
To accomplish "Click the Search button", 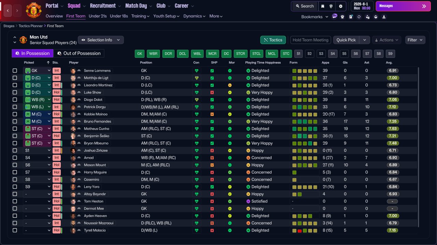I will click(x=305, y=6).
